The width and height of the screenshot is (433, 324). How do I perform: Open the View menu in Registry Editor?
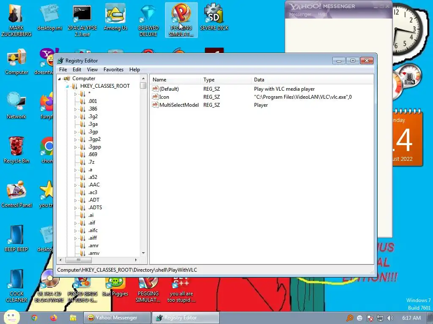(92, 70)
